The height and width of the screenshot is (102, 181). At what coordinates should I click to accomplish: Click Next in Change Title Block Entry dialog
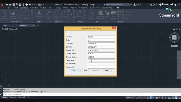[x=107, y=71]
